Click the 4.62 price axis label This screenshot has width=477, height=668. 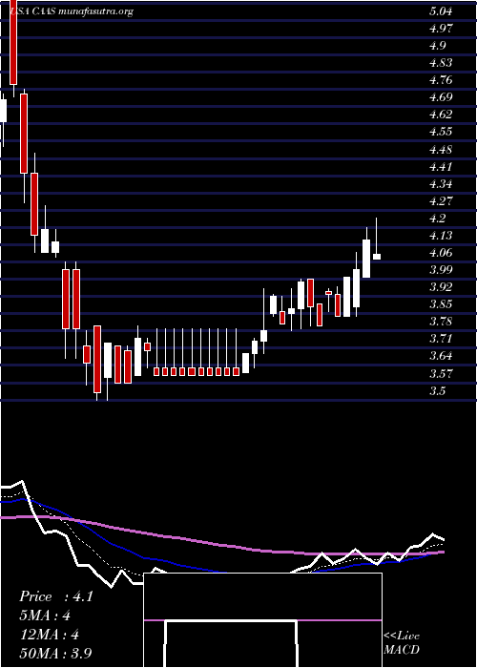click(x=441, y=115)
